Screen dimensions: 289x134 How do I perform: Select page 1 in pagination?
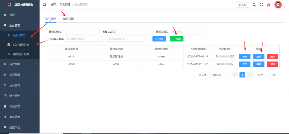click(242, 75)
